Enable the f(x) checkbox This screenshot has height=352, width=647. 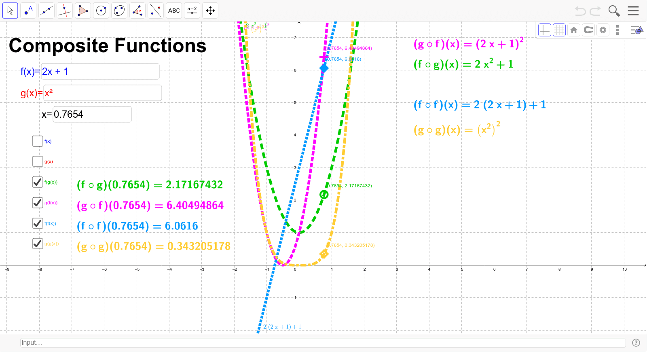pos(38,141)
